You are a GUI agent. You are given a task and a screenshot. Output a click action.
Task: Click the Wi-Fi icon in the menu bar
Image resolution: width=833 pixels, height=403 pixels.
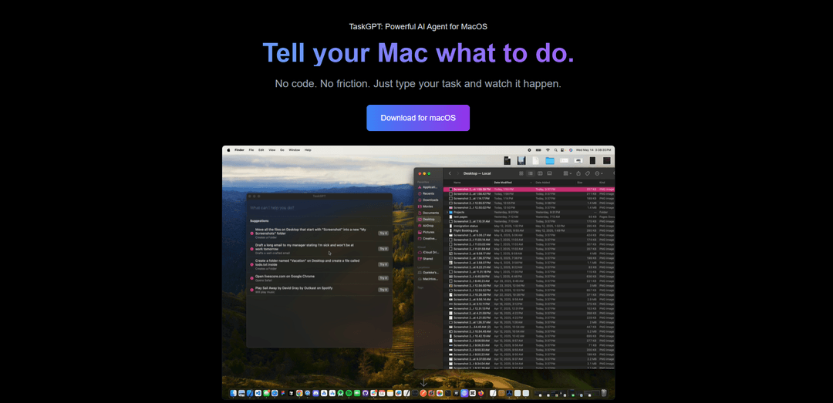point(548,150)
